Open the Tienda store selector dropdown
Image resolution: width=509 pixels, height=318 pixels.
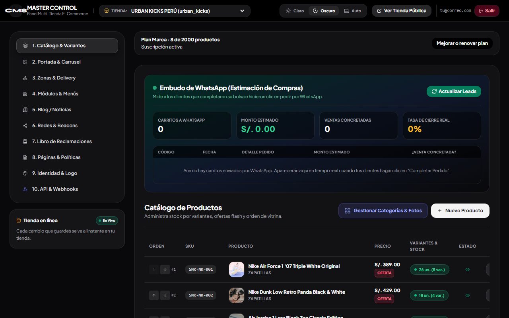click(175, 11)
